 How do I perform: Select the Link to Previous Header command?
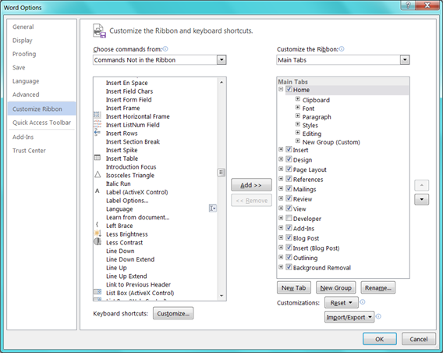click(139, 284)
